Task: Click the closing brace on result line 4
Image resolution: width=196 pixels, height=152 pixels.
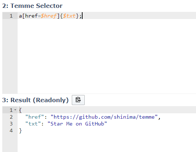Action: 20,130
